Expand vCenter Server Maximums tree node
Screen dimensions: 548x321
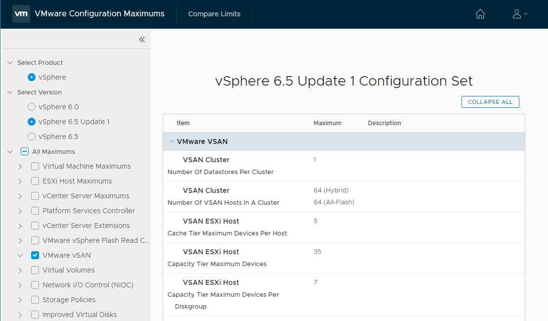click(x=20, y=196)
